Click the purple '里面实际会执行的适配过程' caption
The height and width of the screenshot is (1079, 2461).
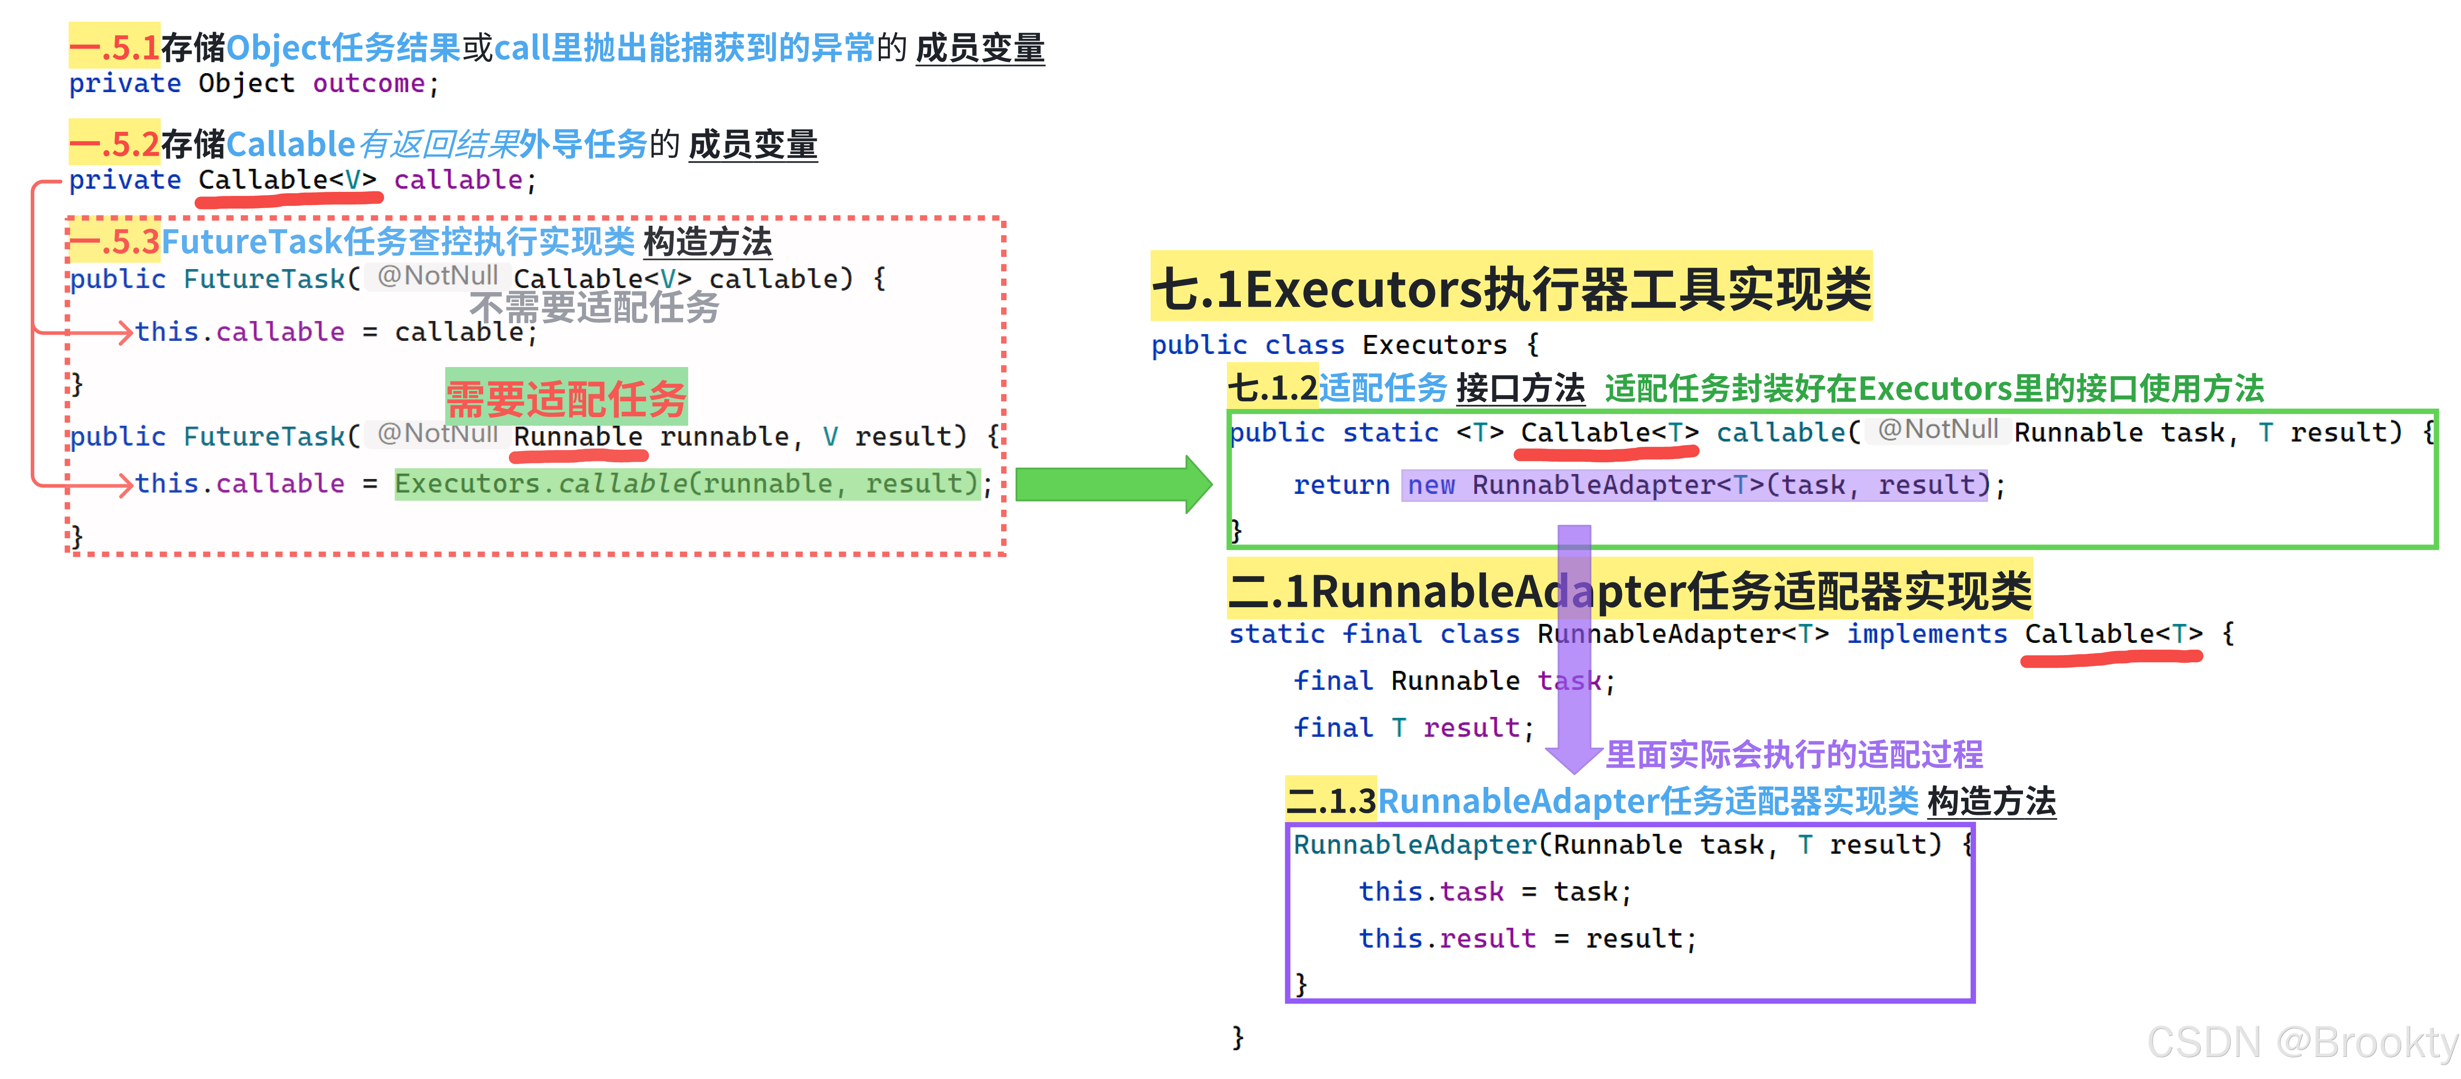point(1793,754)
